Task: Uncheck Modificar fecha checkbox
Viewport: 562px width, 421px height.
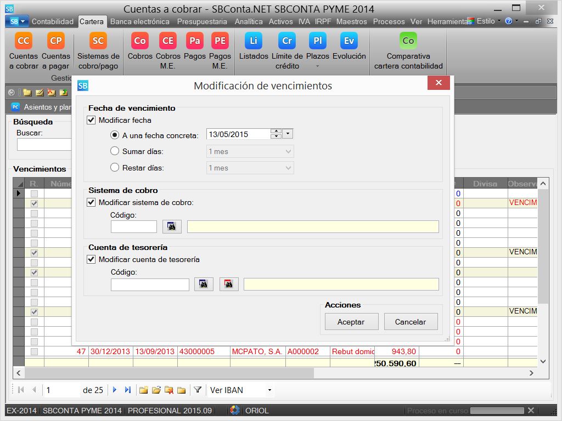Action: point(92,120)
